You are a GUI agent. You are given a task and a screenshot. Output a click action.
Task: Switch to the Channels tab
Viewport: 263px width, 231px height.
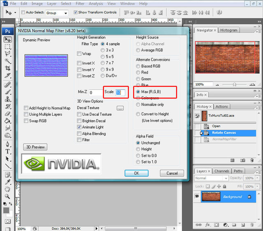tap(221, 171)
